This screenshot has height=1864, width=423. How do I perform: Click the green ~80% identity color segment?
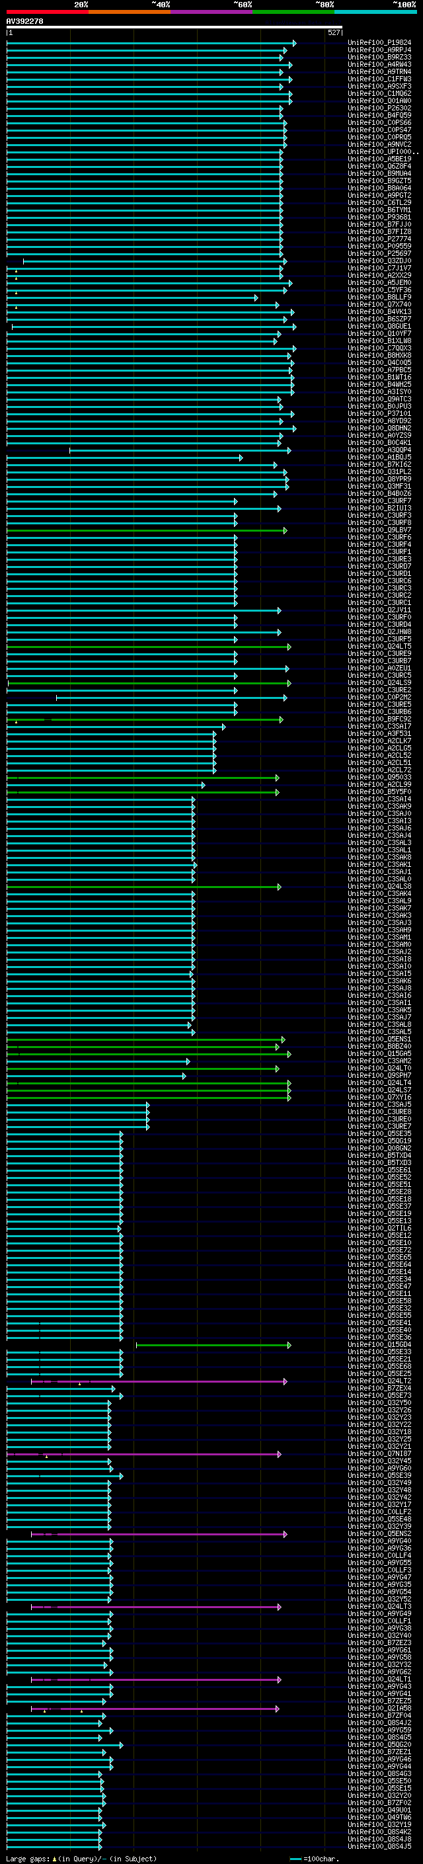(x=293, y=13)
